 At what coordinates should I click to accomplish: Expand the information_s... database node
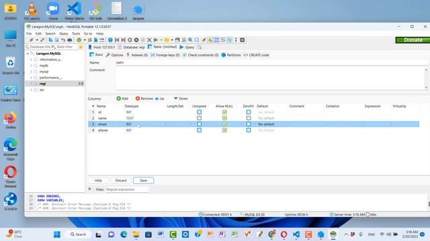pyautogui.click(x=31, y=60)
